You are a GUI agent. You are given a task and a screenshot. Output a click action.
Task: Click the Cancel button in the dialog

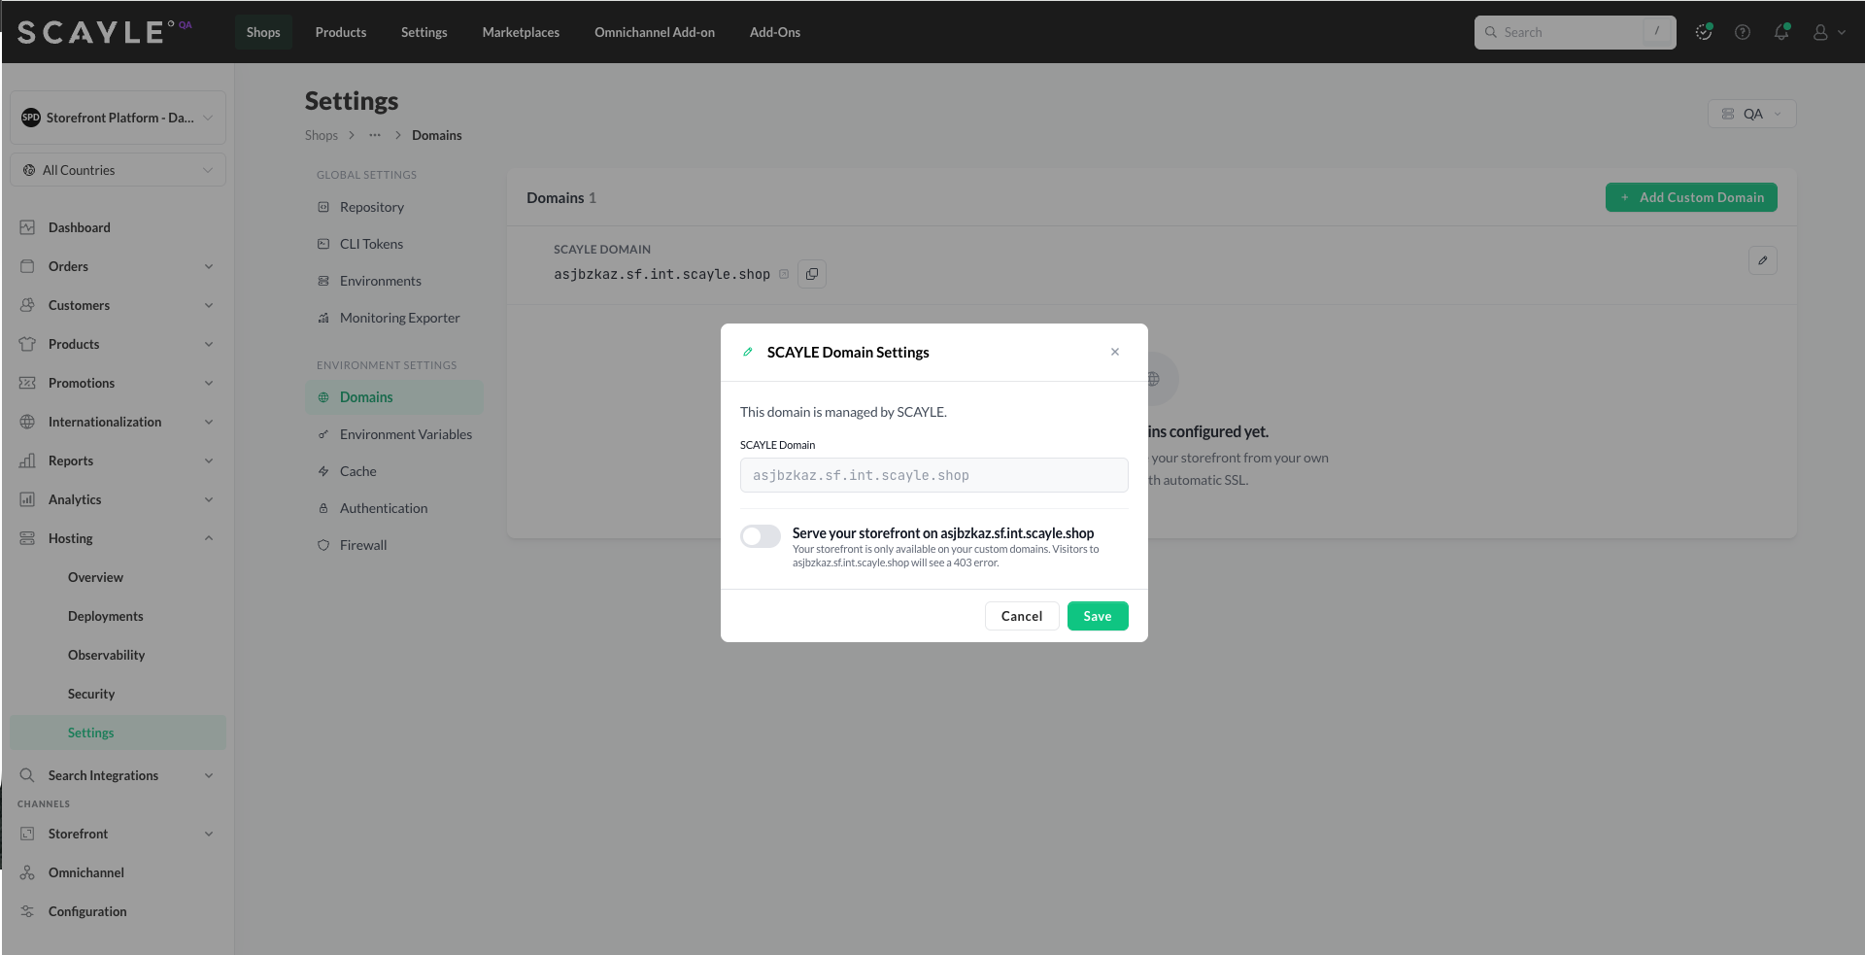(x=1022, y=616)
